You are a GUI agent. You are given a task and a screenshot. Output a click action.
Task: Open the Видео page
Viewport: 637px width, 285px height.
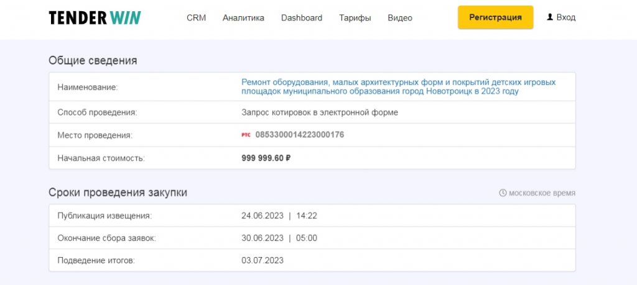(x=400, y=18)
